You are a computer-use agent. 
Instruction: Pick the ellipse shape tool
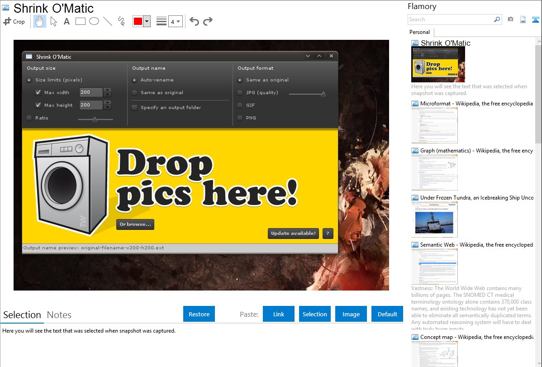point(94,21)
